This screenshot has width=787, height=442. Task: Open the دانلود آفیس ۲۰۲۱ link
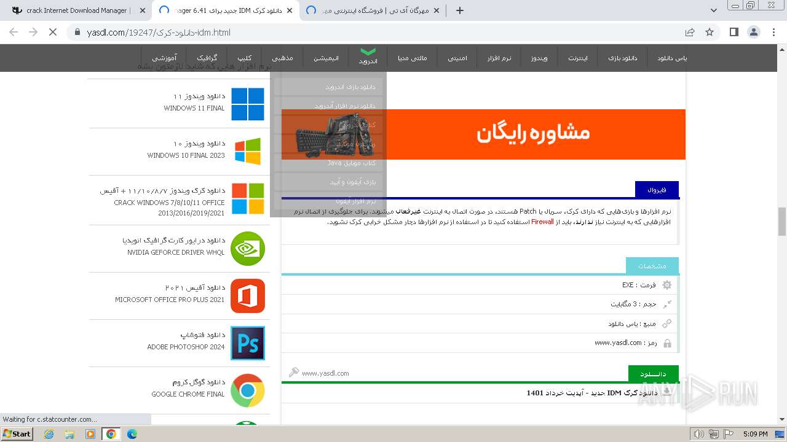(196, 288)
